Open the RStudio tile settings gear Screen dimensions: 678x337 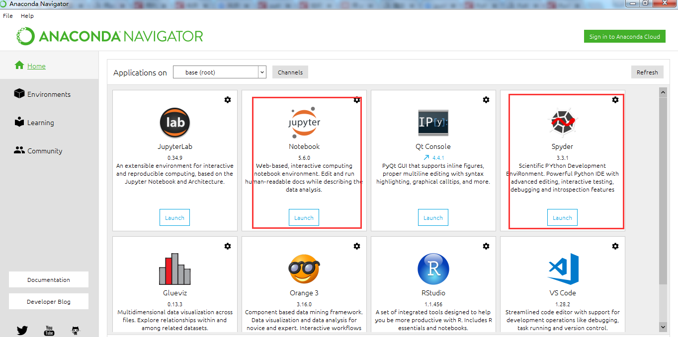click(x=486, y=246)
